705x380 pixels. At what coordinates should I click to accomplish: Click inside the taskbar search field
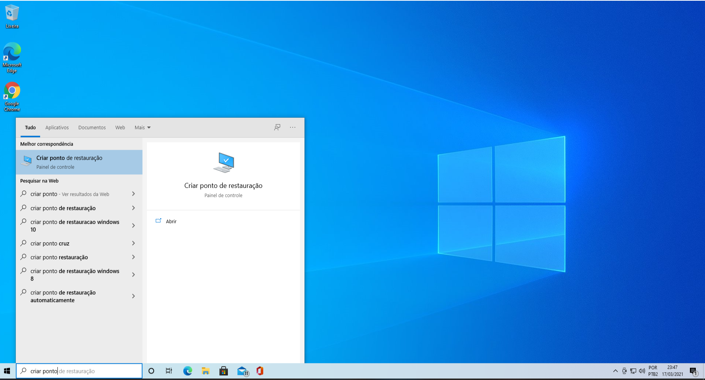79,371
